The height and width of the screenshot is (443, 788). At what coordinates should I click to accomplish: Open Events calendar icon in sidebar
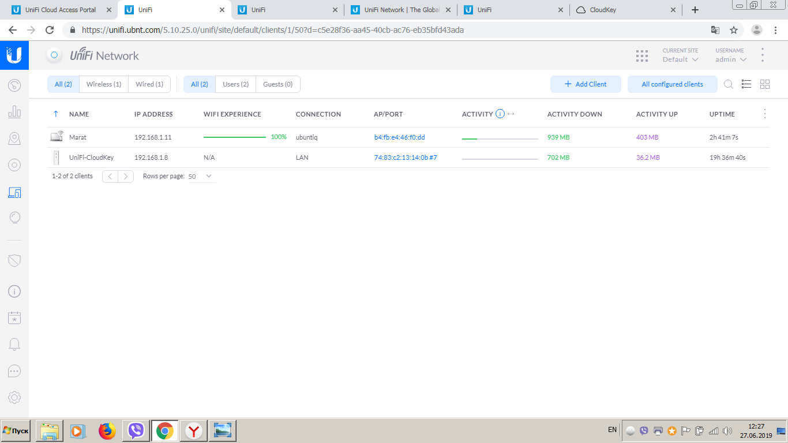click(x=14, y=317)
